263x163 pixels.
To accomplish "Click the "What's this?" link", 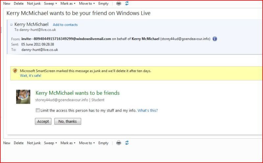I will (x=148, y=110).
